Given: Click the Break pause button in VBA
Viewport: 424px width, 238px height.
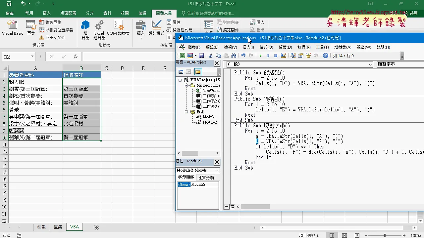Looking at the screenshot, I should tap(268, 56).
